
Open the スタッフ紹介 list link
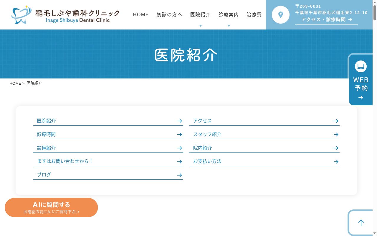[x=264, y=135]
